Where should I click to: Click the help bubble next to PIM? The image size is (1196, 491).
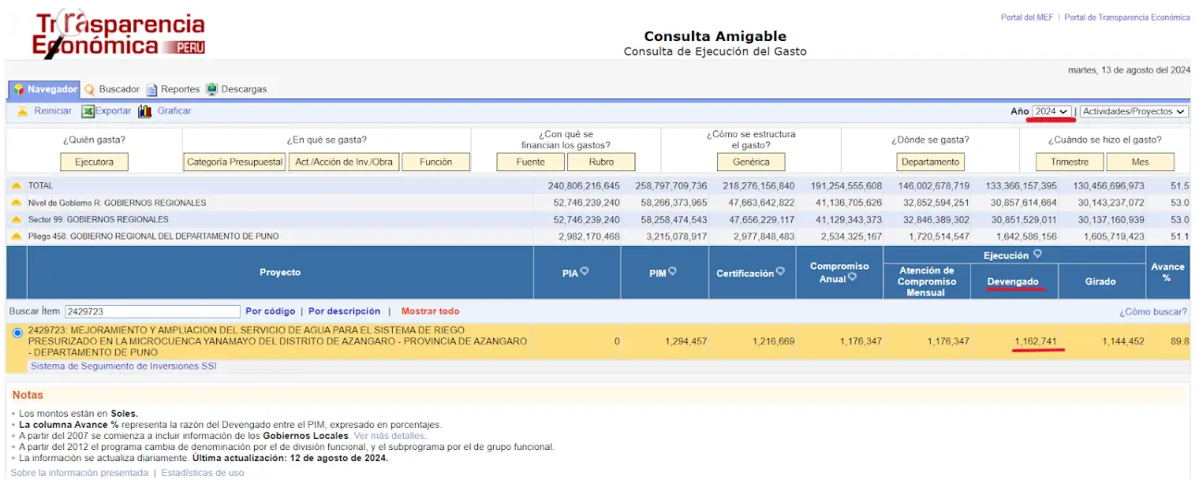pos(672,272)
